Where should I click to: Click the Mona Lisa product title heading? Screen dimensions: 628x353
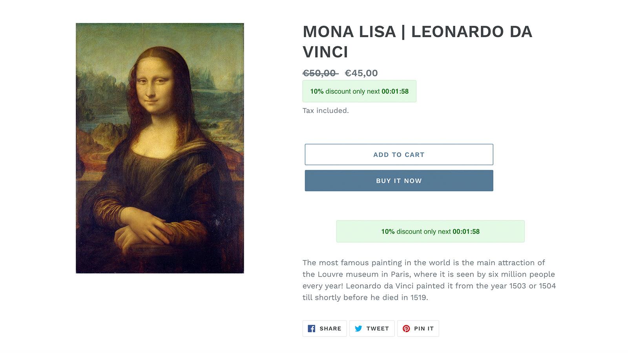[x=417, y=42]
